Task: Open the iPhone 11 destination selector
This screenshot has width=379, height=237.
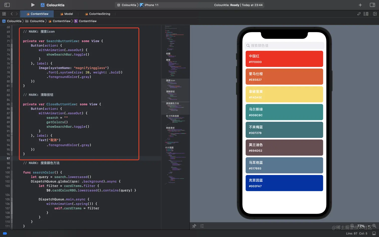Action: 149,5
